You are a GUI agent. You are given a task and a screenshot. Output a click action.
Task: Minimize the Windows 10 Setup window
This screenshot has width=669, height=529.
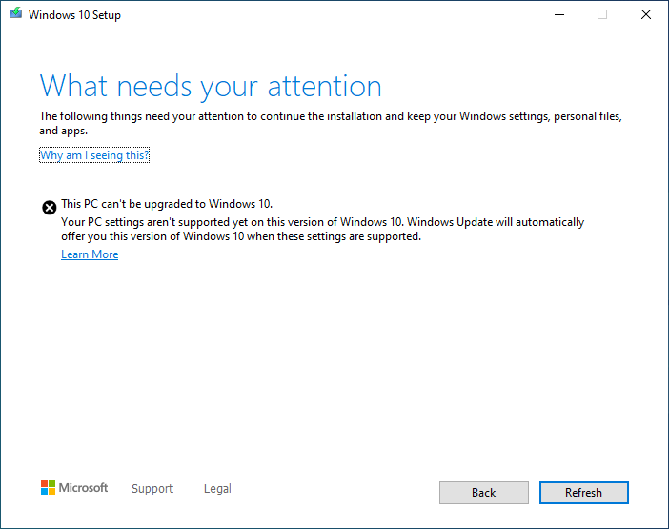pos(557,15)
